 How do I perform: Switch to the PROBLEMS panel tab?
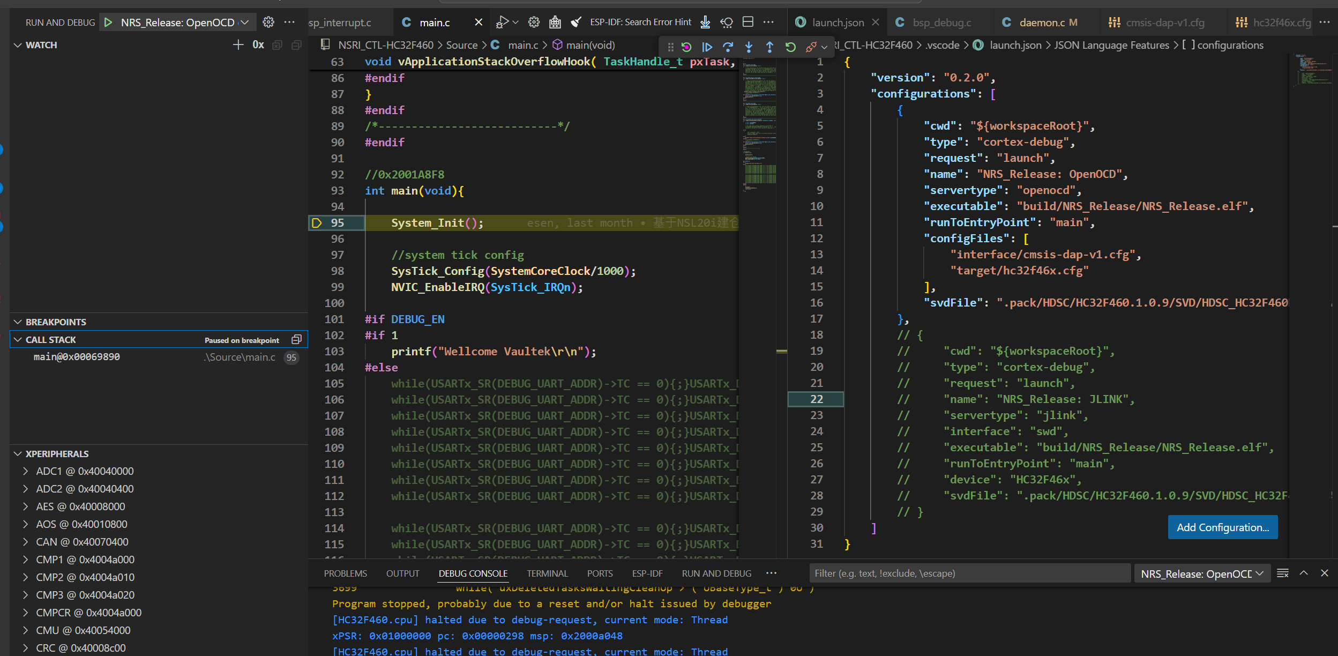(345, 573)
